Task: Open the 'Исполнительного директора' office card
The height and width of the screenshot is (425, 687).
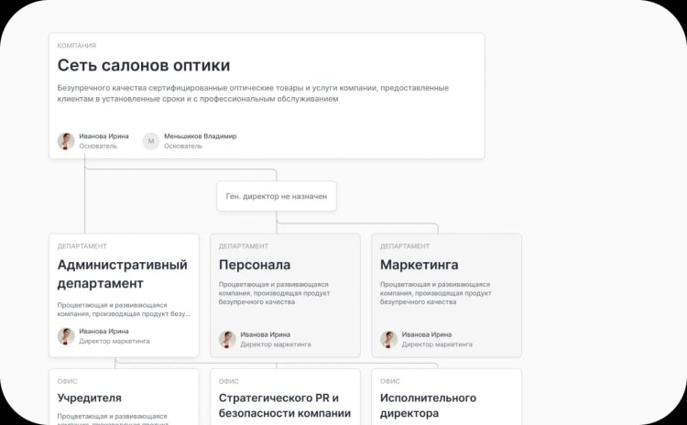Action: click(446, 397)
